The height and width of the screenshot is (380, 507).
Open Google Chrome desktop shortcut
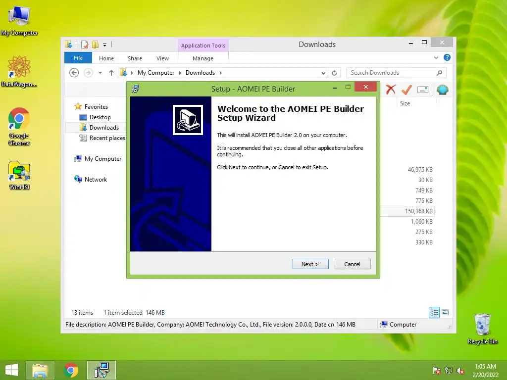pyautogui.click(x=19, y=126)
